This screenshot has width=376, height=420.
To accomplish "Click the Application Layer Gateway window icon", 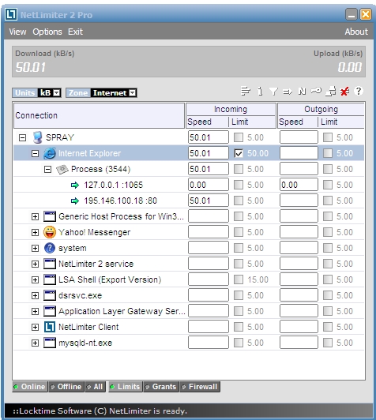I will pos(50,311).
